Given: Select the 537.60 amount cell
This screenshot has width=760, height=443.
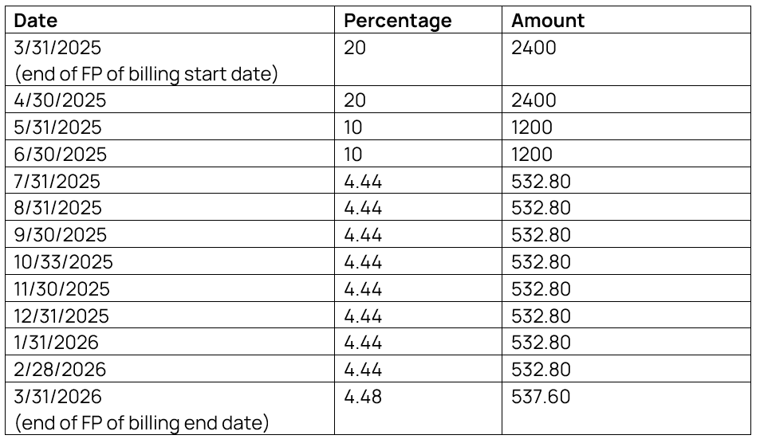Looking at the screenshot, I should click(x=541, y=396).
